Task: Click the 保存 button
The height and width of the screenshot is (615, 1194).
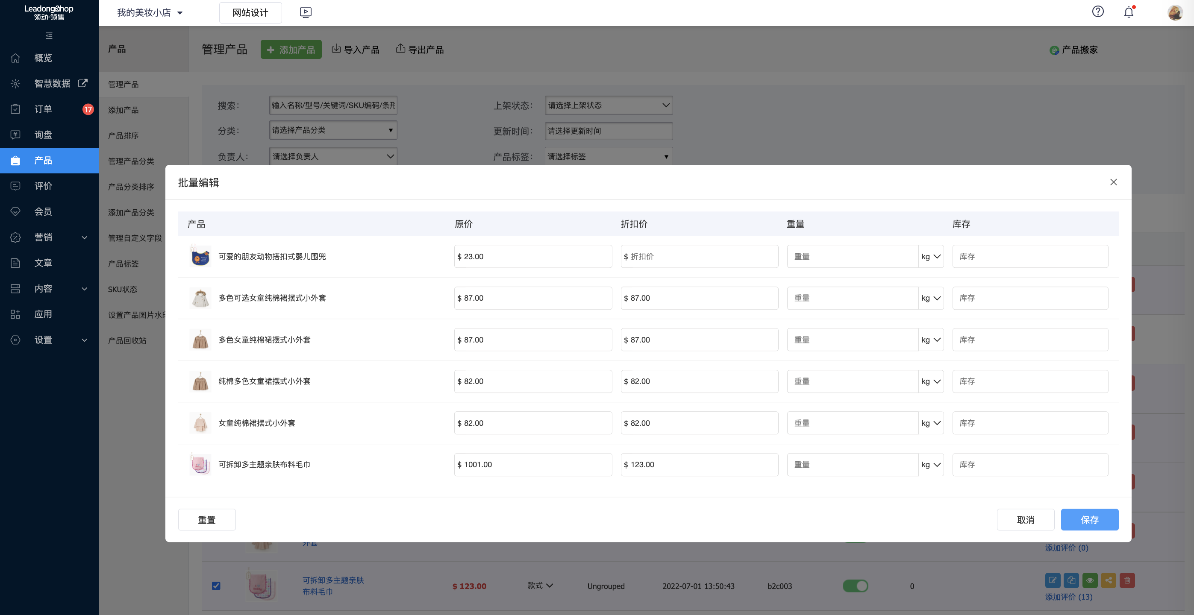Action: [x=1089, y=520]
